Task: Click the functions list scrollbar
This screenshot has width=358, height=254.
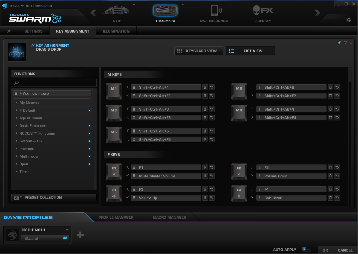Action: pos(95,139)
